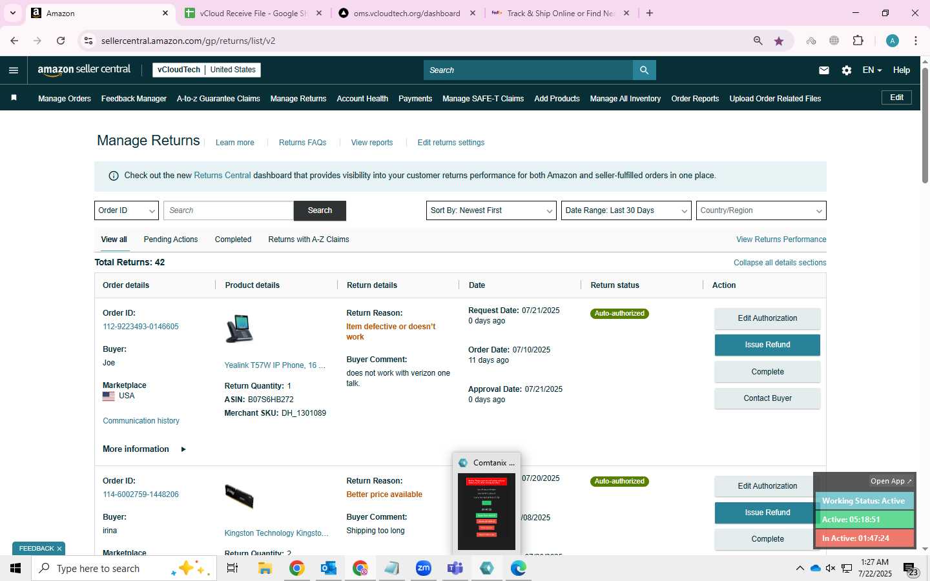
Task: Bookmark page with the star icon
Action: point(779,41)
